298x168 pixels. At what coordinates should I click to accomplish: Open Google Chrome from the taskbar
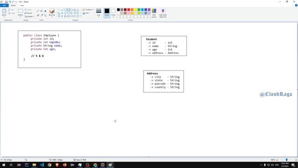click(49, 165)
